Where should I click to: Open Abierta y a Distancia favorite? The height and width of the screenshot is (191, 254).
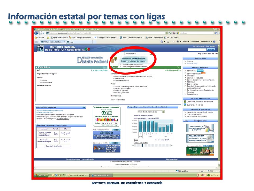(x=154, y=37)
